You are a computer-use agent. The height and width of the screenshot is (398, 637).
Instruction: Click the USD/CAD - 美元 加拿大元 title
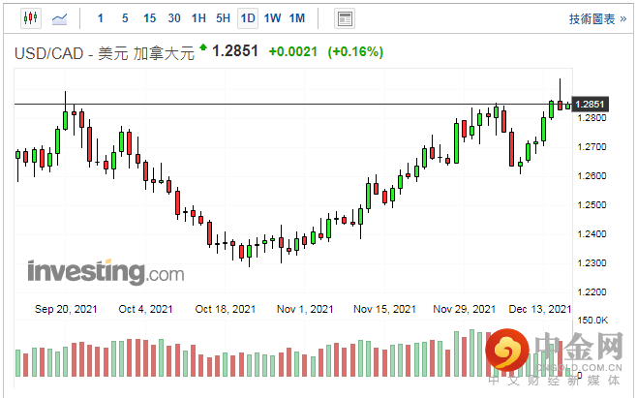(105, 53)
